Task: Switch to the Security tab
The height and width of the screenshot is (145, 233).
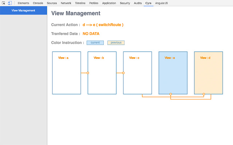Action: tap(125, 3)
